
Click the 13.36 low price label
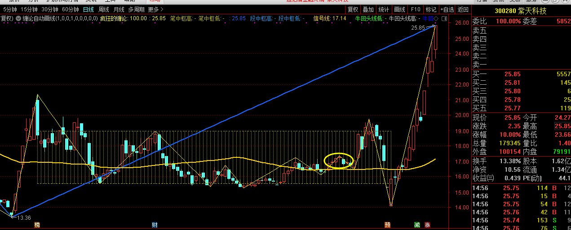(x=23, y=217)
